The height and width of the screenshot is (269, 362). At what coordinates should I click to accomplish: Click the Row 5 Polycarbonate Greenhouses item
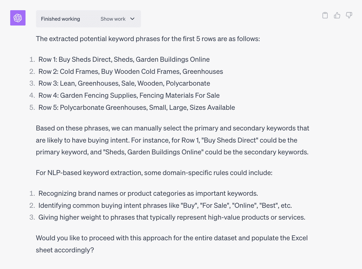pyautogui.click(x=136, y=108)
